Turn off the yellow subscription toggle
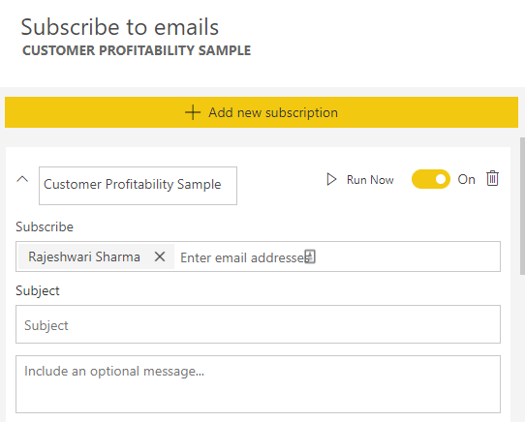This screenshot has height=422, width=525. tap(431, 179)
